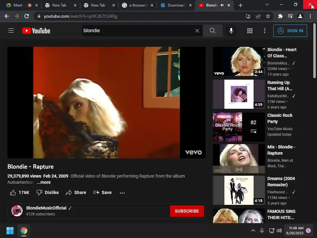Click the page vertical scrollbar
Screen dimensions: 317x238
click(314, 51)
